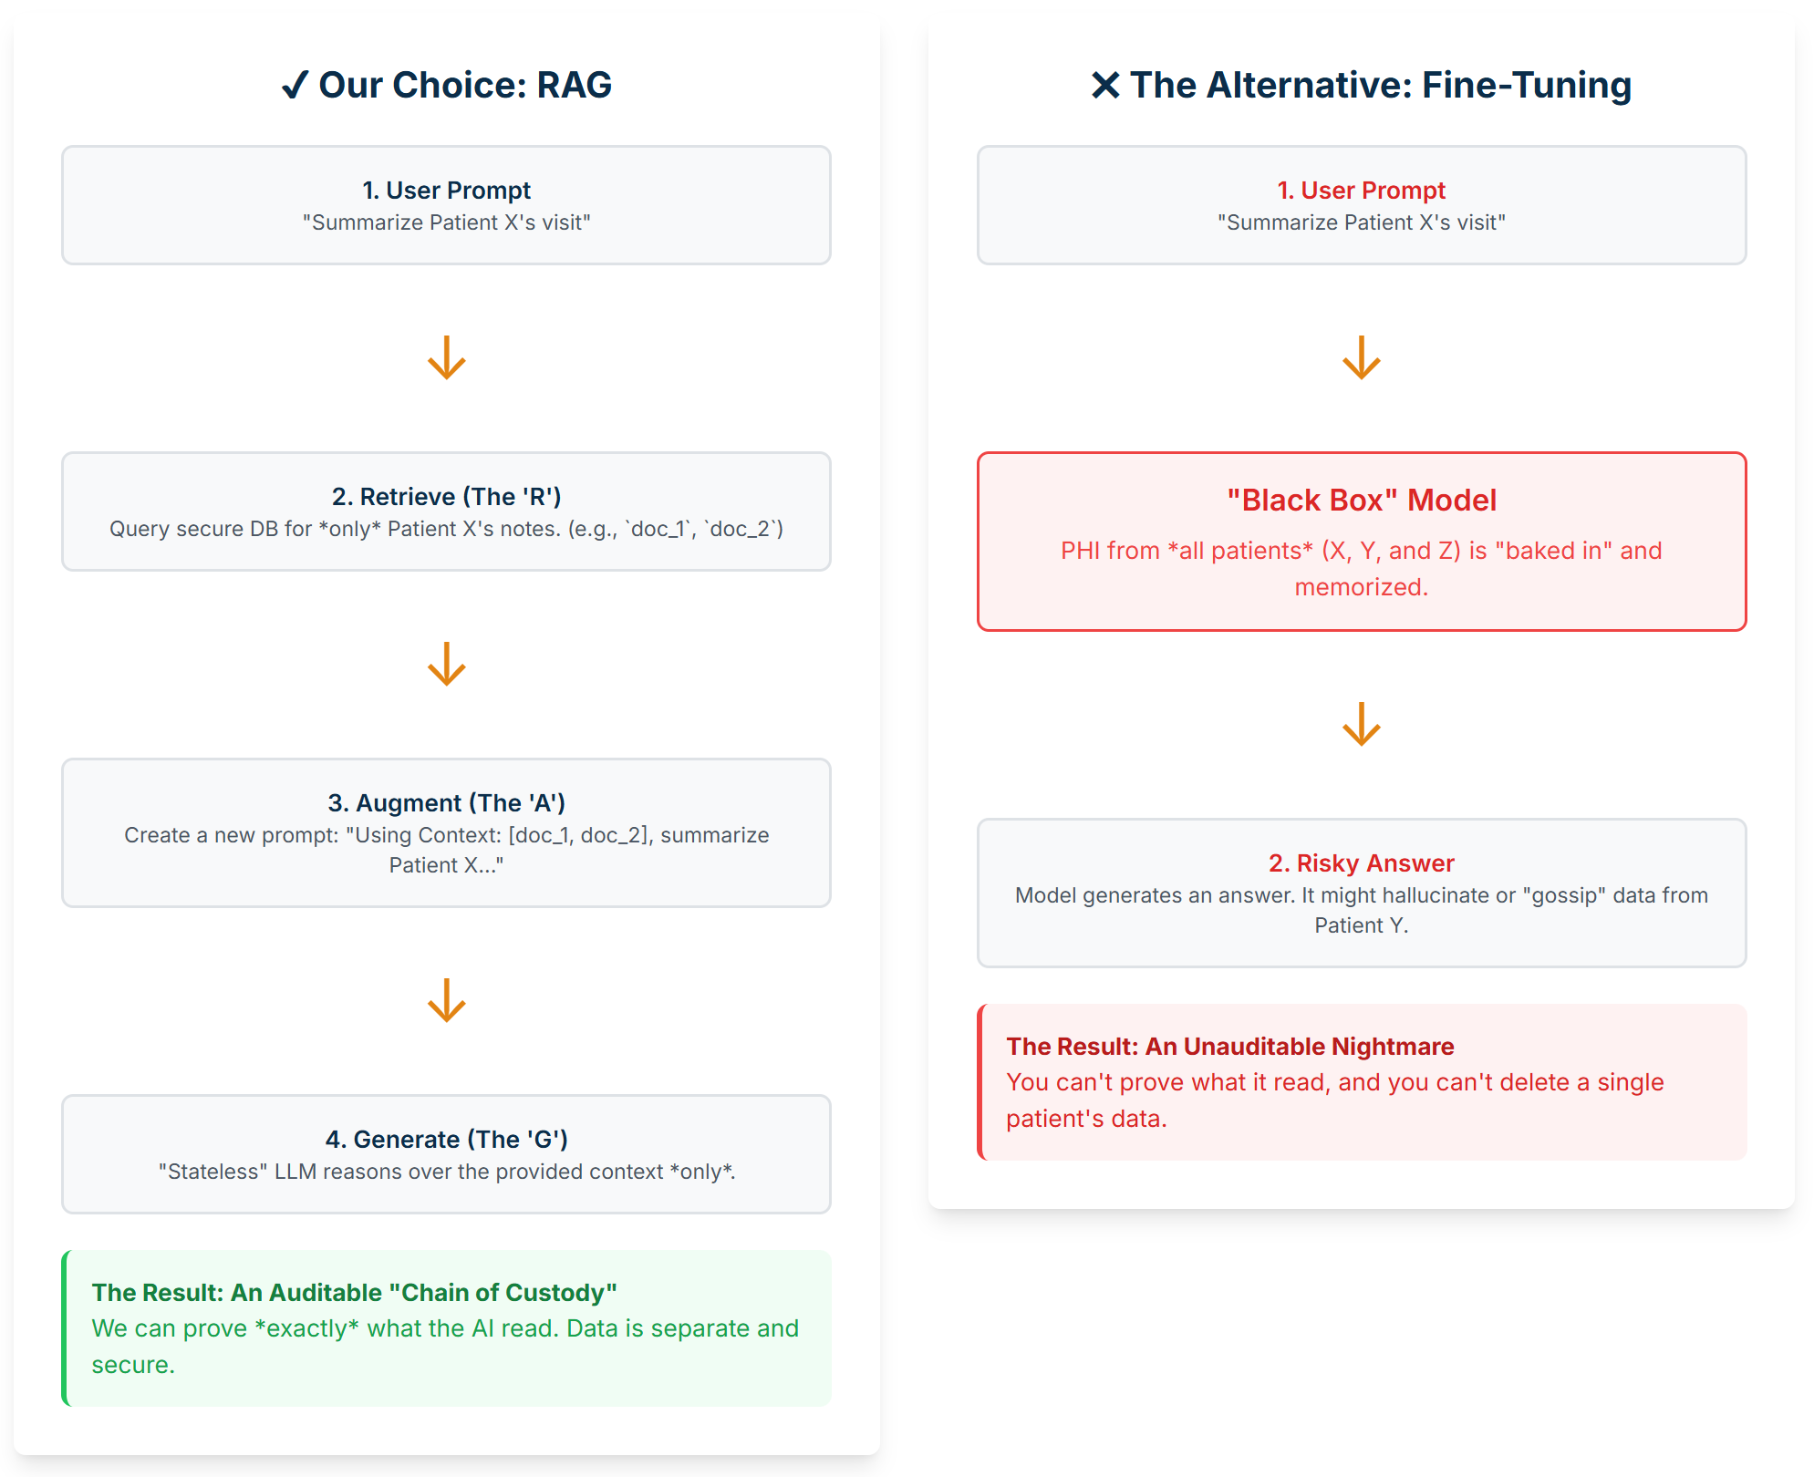Click the red-titled "1. User Prompt" Fine-Tuning box

click(x=1362, y=205)
